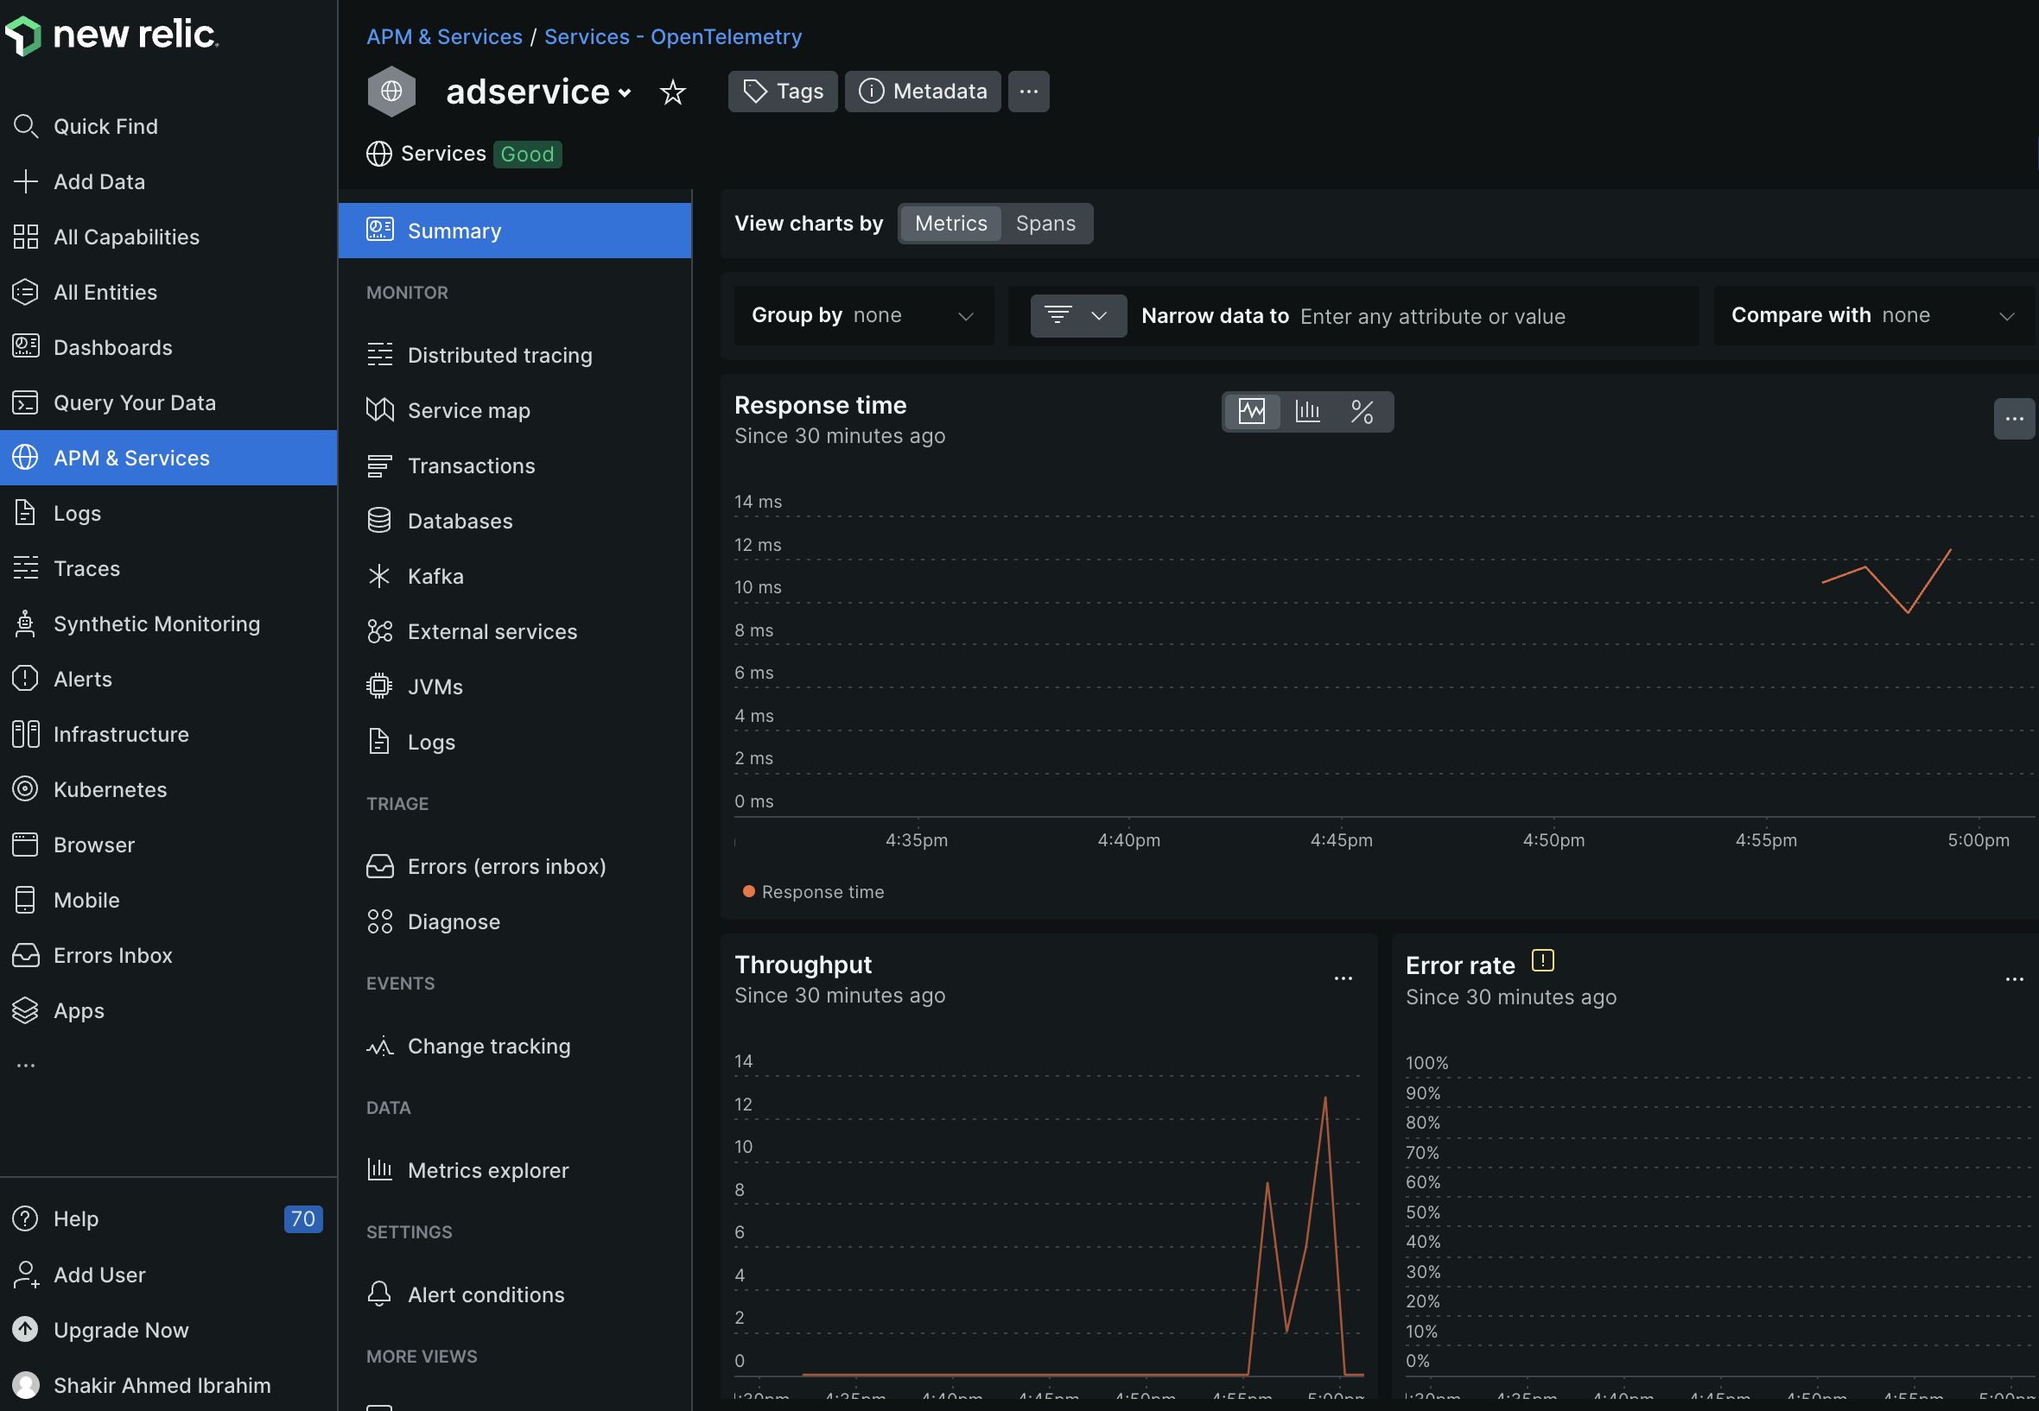This screenshot has height=1411, width=2039.
Task: Select the Summary tab
Action: tap(515, 231)
